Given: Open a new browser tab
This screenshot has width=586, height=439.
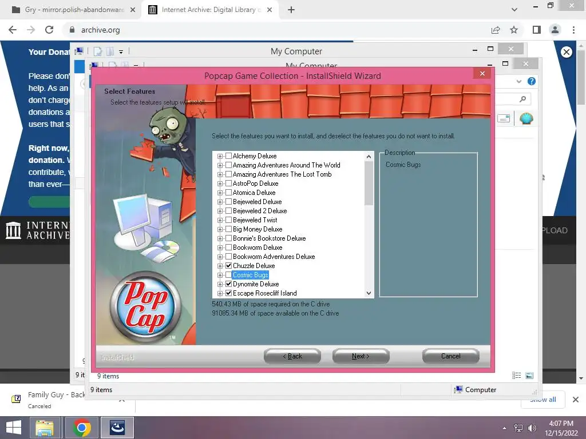Looking at the screenshot, I should pos(291,10).
